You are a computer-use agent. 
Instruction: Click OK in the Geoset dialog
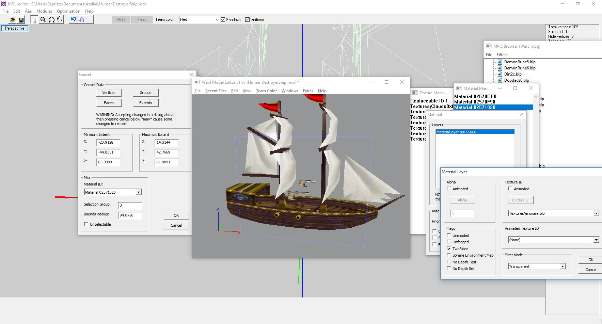[176, 215]
